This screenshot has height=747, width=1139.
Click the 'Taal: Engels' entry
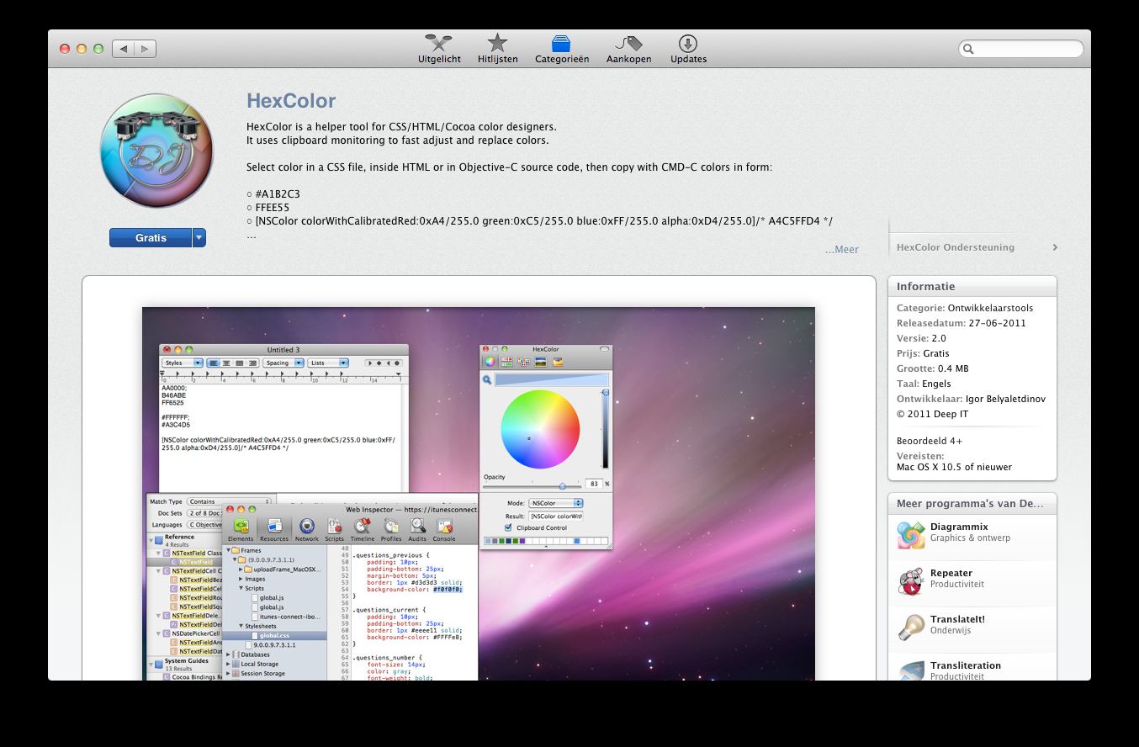924,384
